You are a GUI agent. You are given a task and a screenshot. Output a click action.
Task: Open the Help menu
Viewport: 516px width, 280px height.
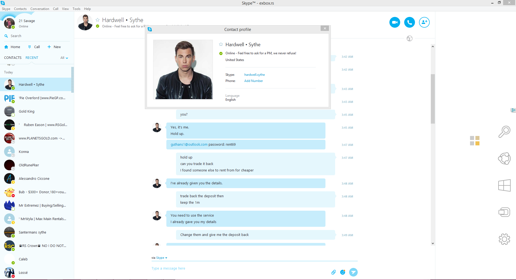(x=87, y=9)
